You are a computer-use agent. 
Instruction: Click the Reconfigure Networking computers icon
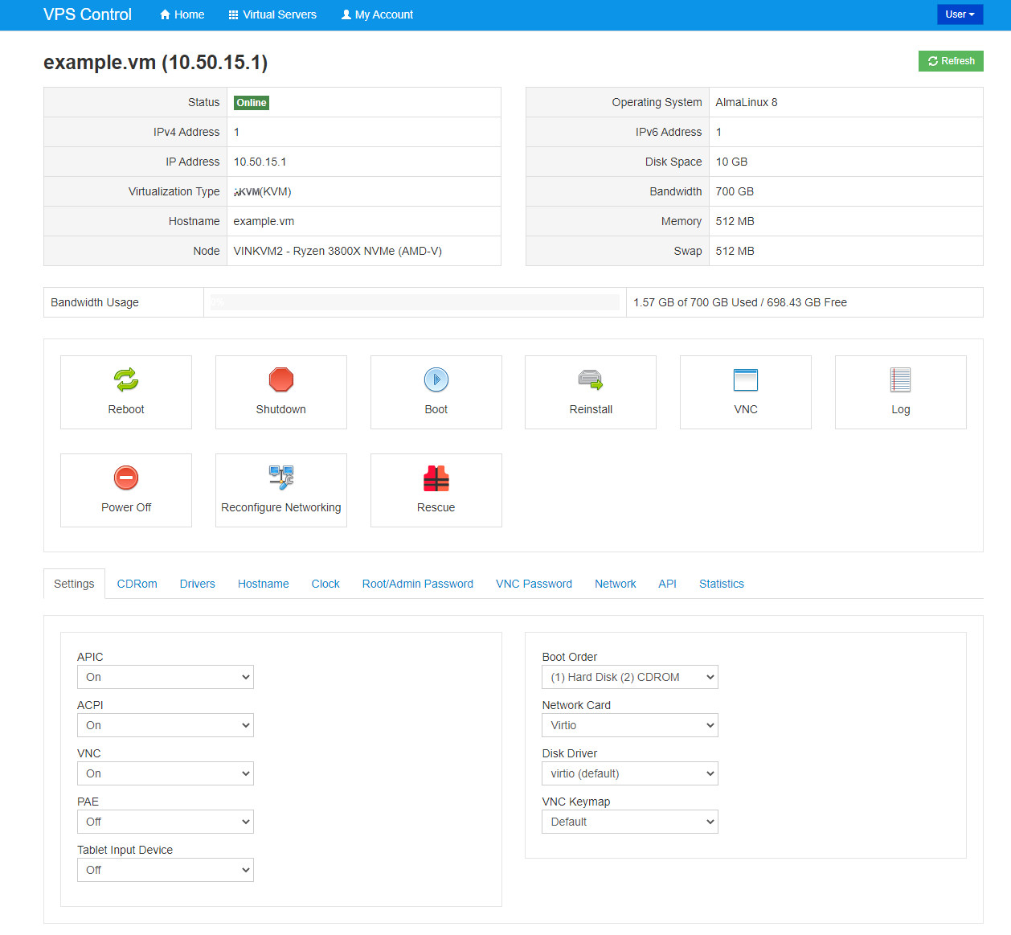[x=281, y=478]
